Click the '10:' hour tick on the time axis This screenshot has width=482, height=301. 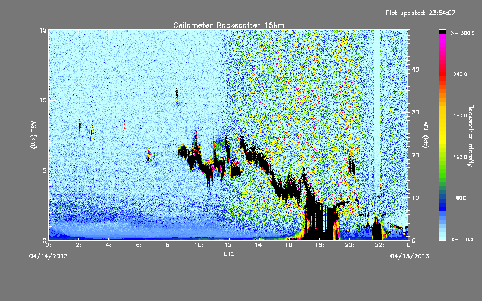pos(199,245)
